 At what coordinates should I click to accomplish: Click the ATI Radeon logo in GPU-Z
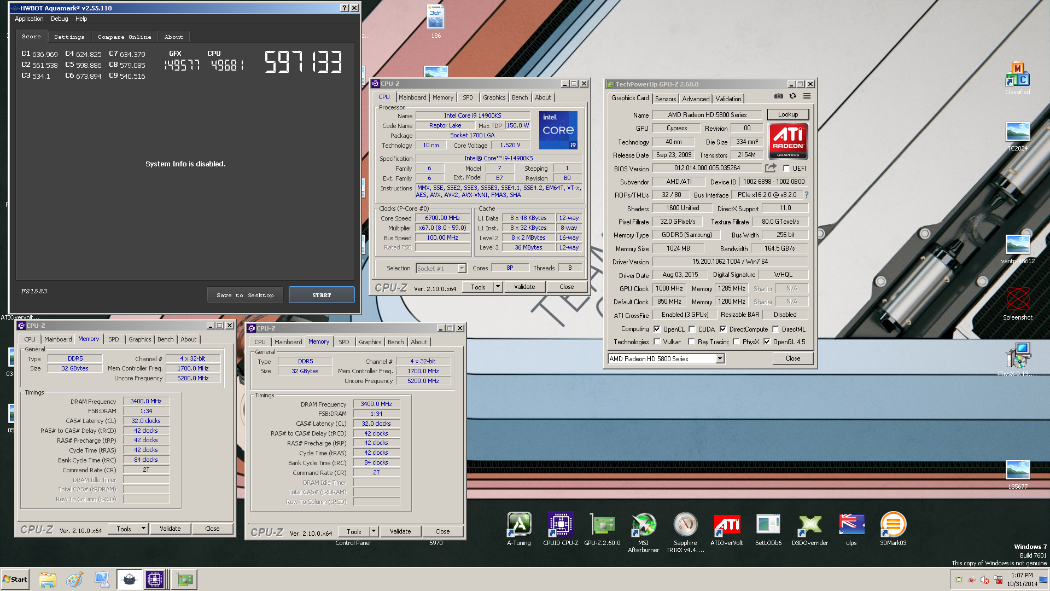pyautogui.click(x=788, y=141)
